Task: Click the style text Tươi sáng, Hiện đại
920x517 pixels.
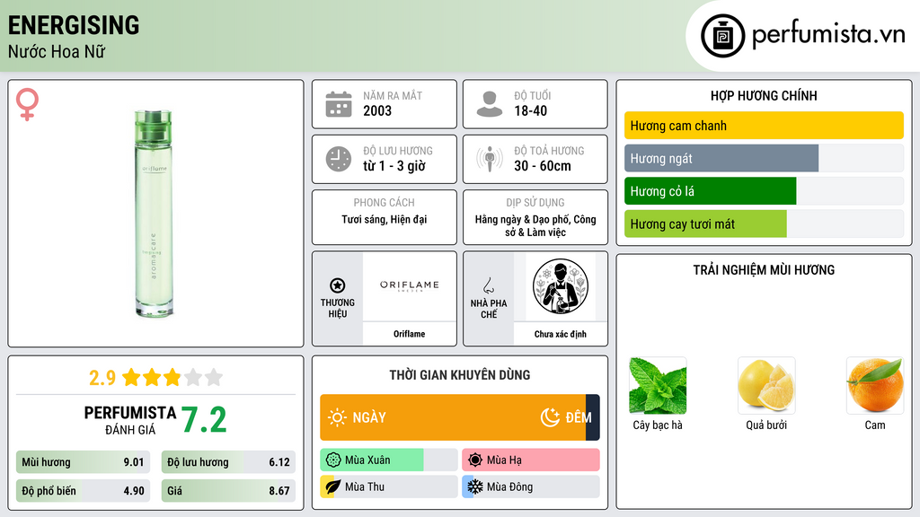Action: (x=385, y=219)
